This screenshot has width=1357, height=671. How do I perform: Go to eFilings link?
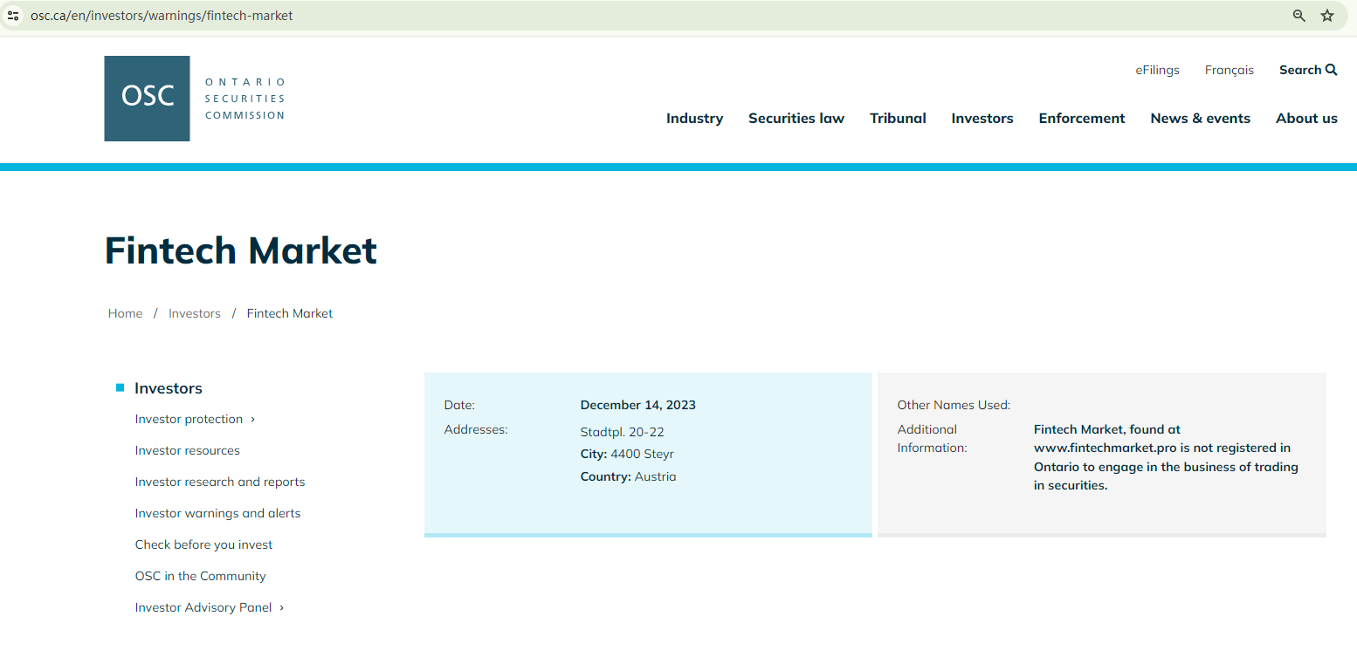coord(1158,70)
